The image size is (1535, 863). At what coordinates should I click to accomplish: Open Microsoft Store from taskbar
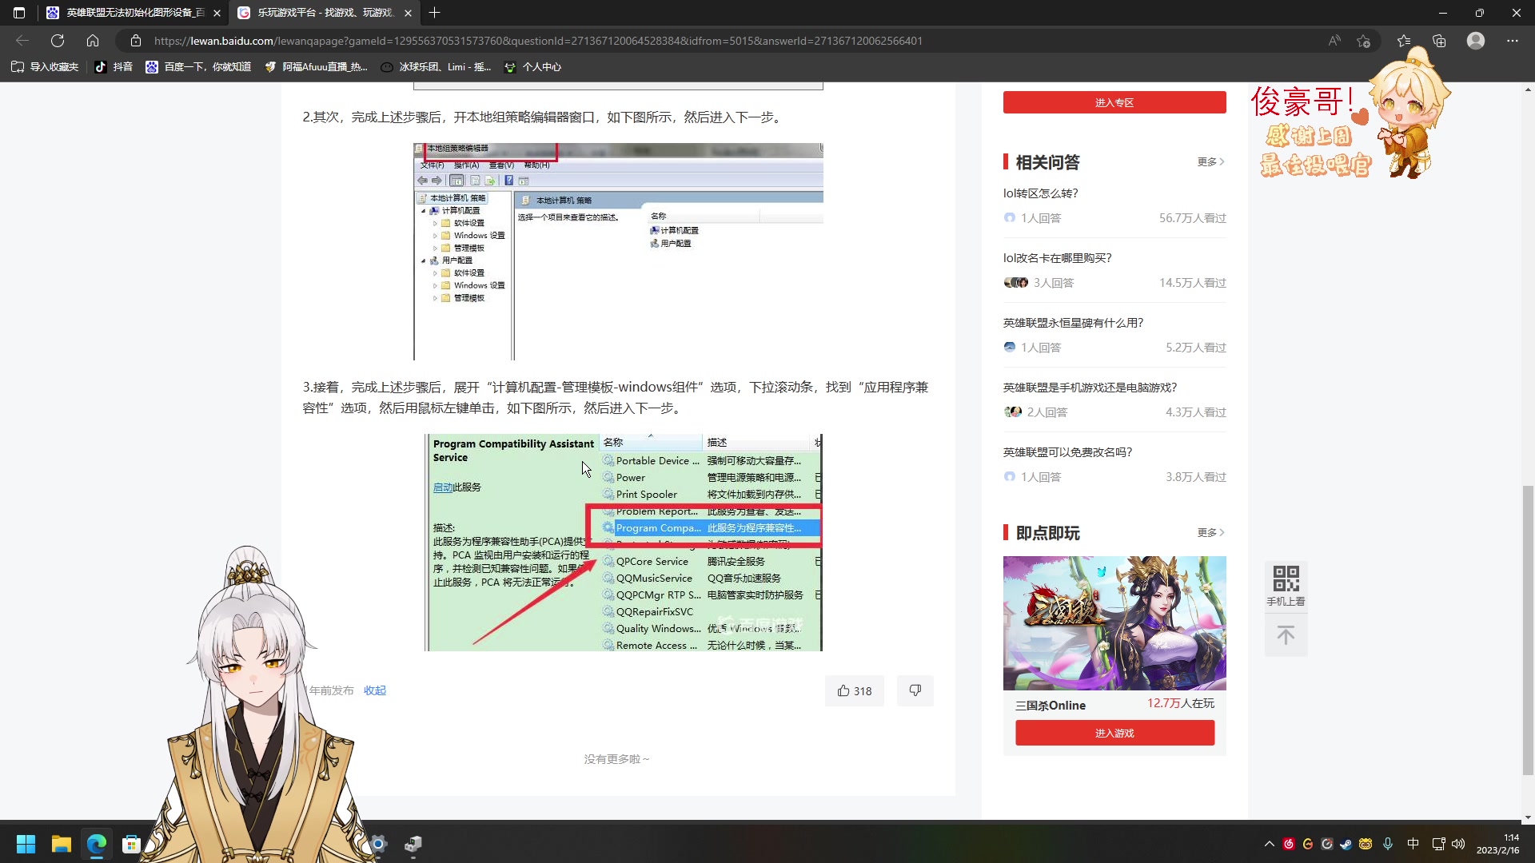tap(132, 844)
